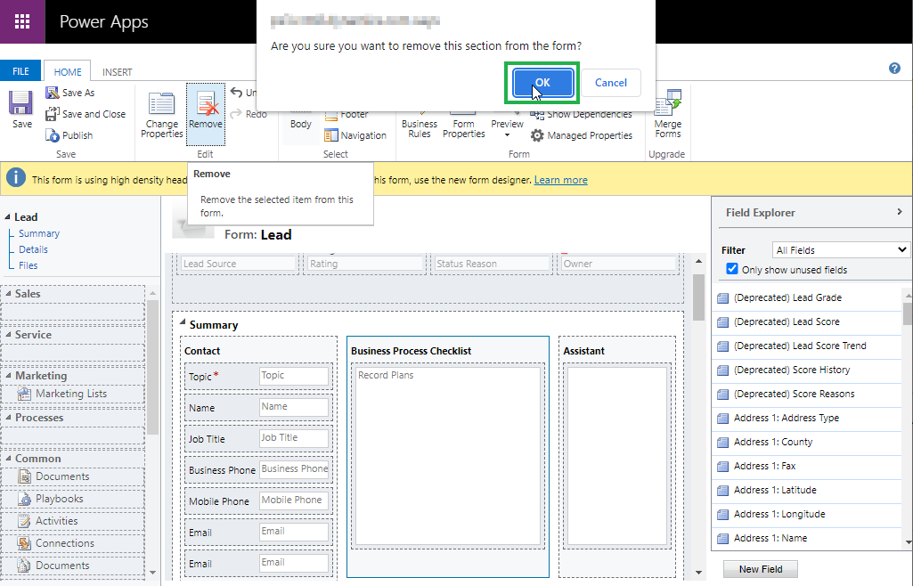
Task: Select (Deprecated) Lead Score Trend field
Action: [x=807, y=346]
